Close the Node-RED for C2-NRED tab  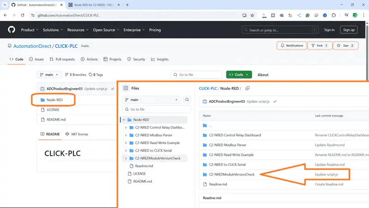pyautogui.click(x=119, y=5)
